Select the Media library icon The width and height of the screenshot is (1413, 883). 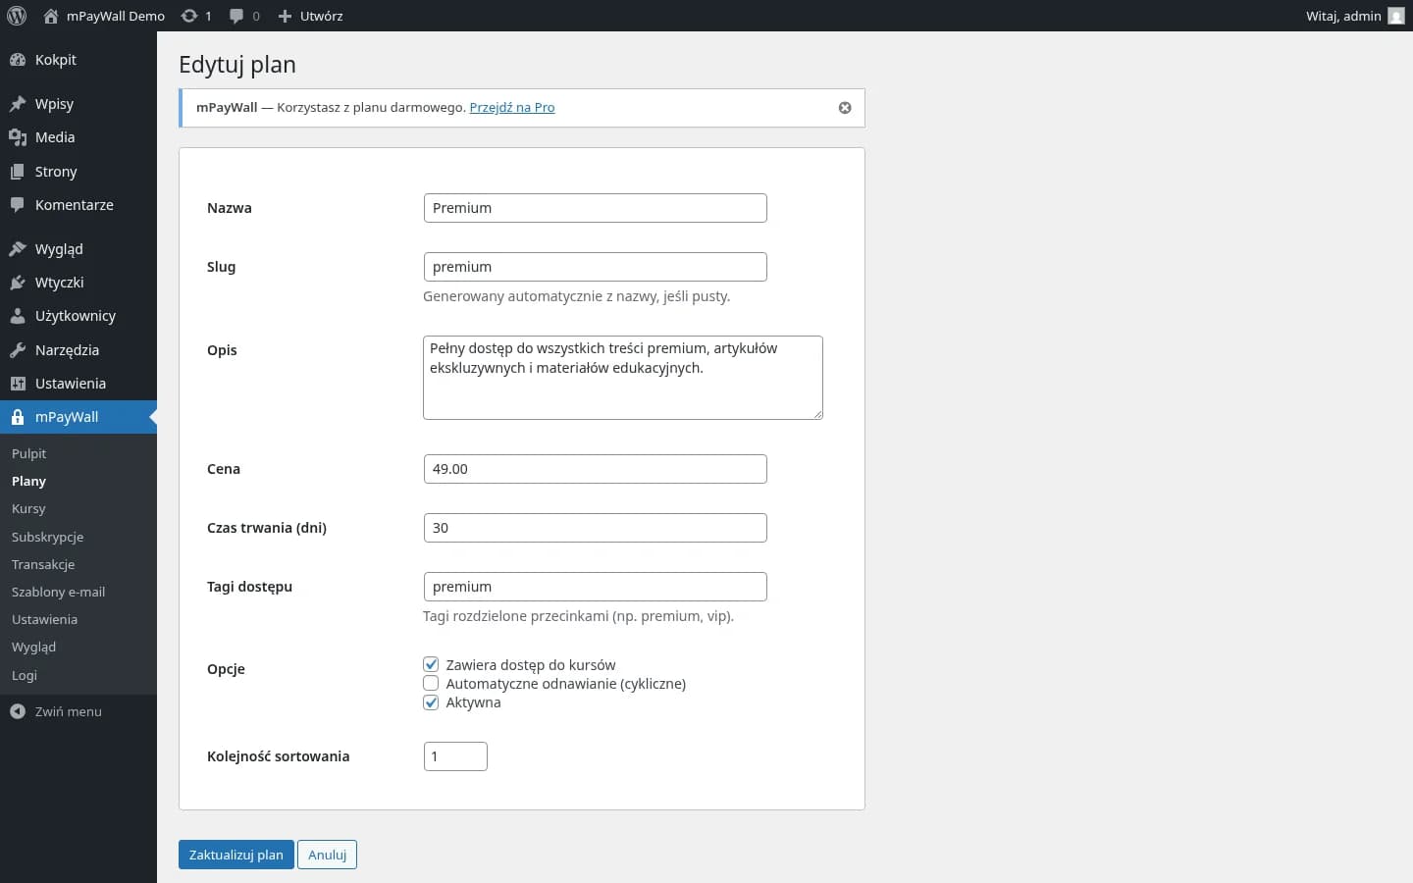click(x=17, y=137)
